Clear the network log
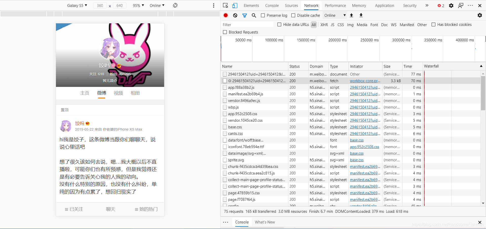The height and width of the screenshot is (229, 486). (235, 15)
